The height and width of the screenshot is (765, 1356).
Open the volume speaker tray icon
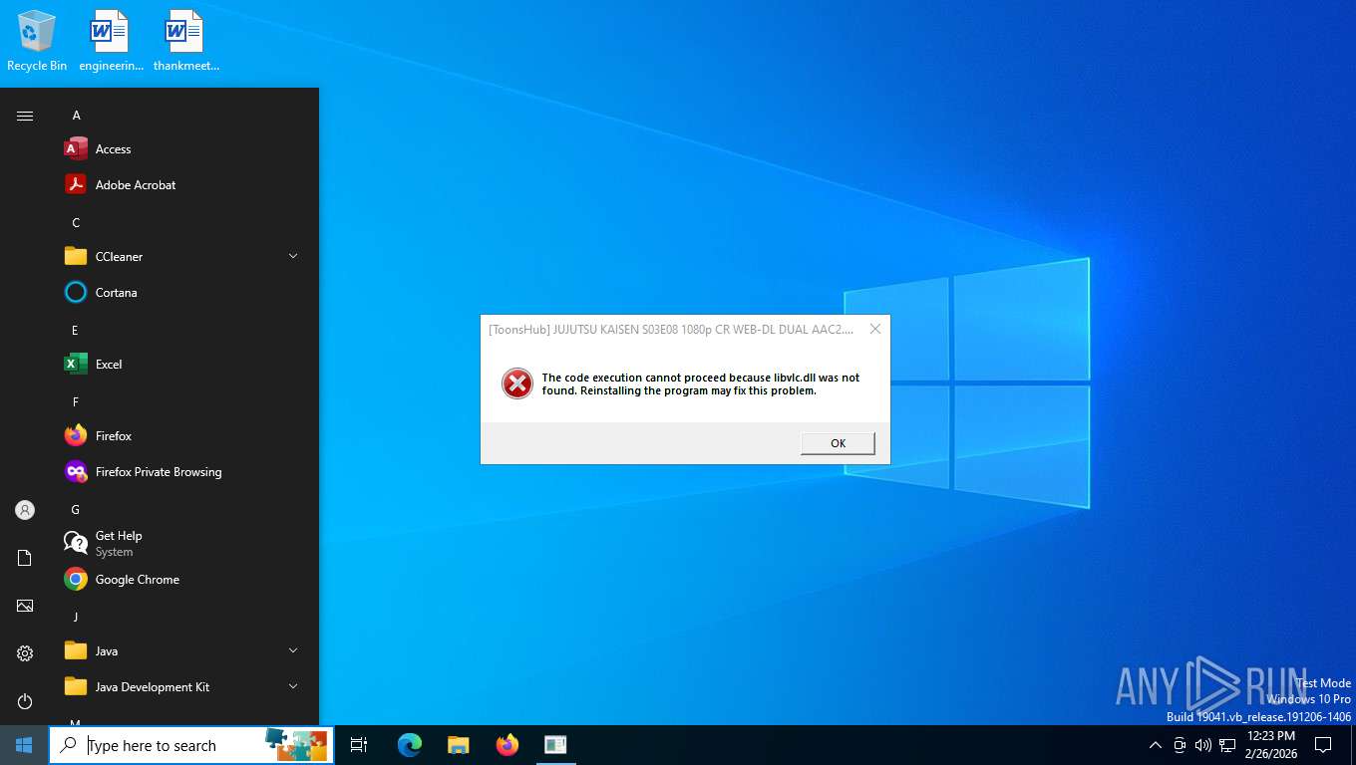coord(1203,745)
